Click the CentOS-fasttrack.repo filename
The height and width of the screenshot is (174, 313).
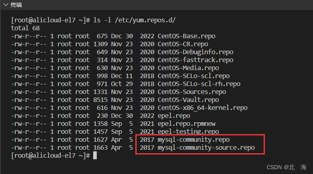click(x=196, y=60)
